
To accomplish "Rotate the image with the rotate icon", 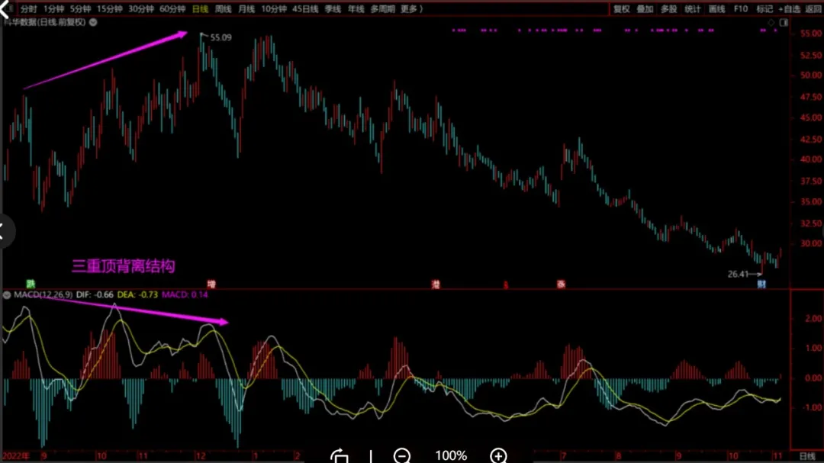I will click(340, 455).
